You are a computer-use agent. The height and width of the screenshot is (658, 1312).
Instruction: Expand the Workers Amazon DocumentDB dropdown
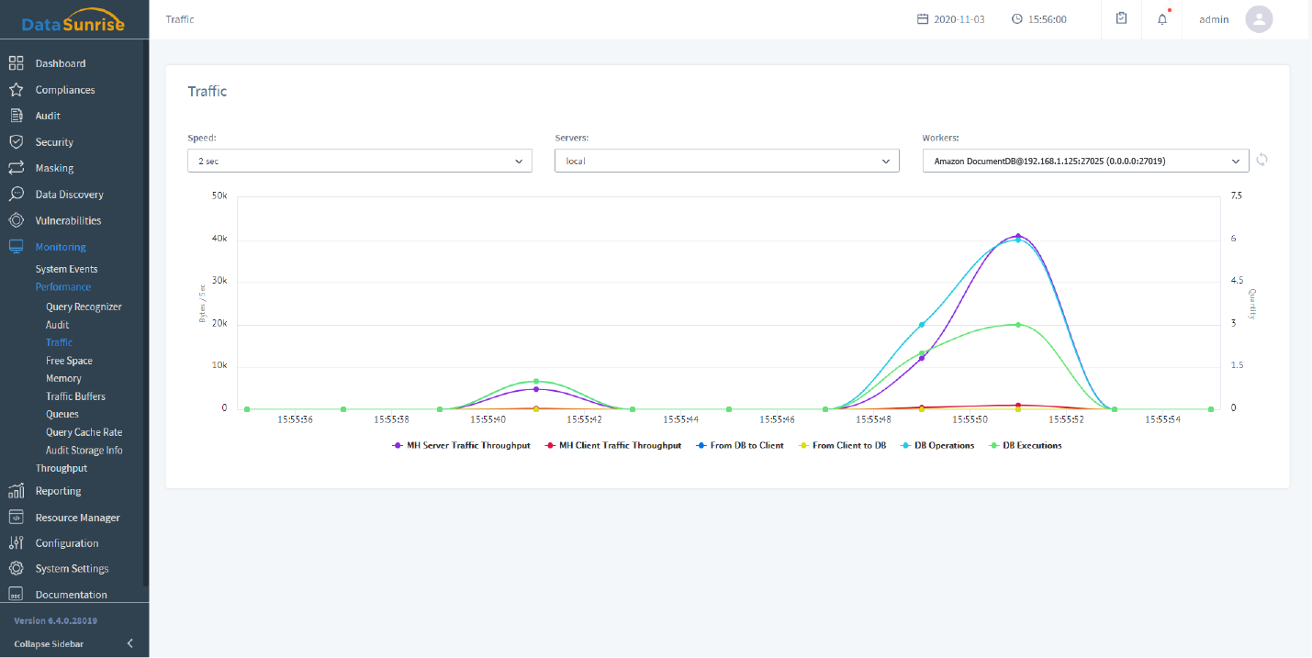click(1085, 162)
